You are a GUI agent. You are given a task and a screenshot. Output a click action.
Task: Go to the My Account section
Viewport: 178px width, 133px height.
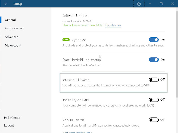(x=13, y=45)
